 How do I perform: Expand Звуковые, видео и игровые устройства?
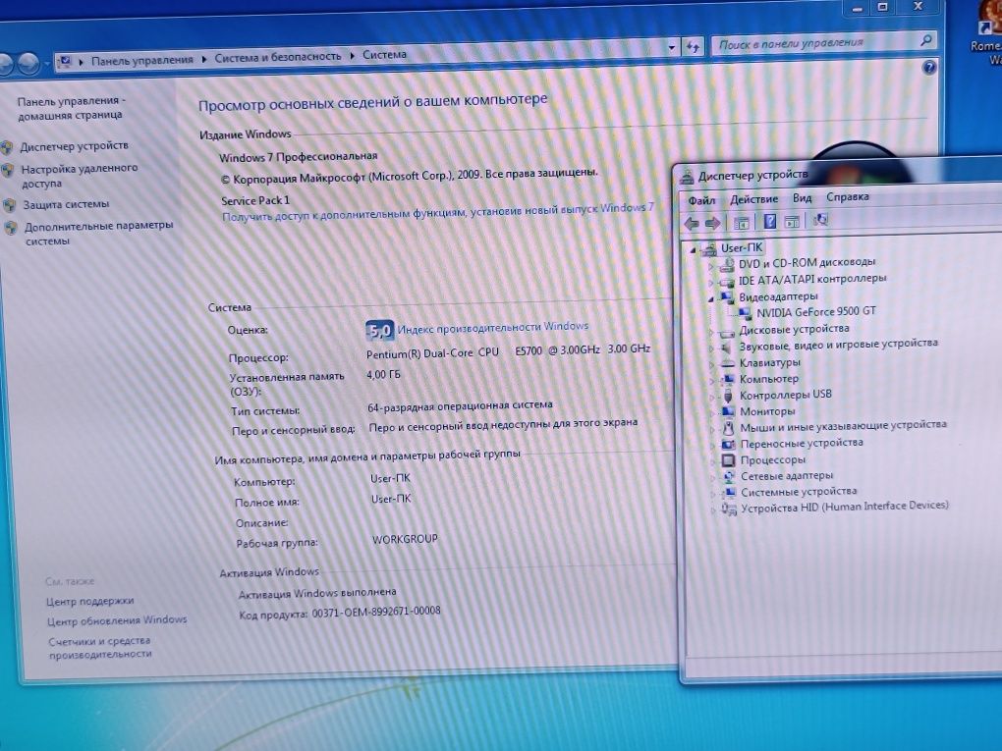click(x=710, y=349)
